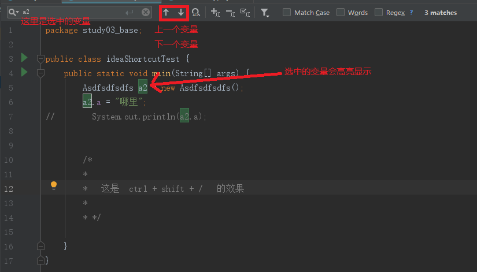The image size is (477, 272).
Task: Add selection for next occurrence icon
Action: point(216,13)
